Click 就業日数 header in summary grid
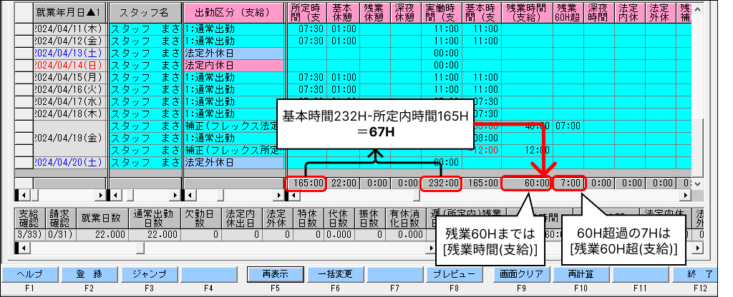Image resolution: width=733 pixels, height=297 pixels. coord(102,218)
